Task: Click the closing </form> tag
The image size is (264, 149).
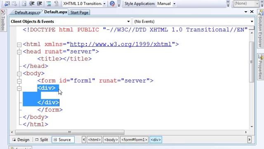Action: (50, 110)
